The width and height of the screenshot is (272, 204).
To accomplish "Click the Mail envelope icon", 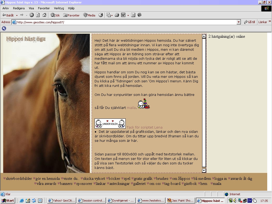I will 109,15.
